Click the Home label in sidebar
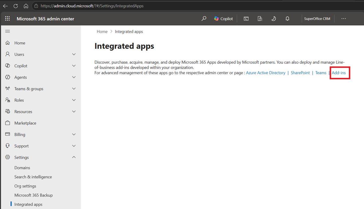Screen dimensions: 364x209 20,43
